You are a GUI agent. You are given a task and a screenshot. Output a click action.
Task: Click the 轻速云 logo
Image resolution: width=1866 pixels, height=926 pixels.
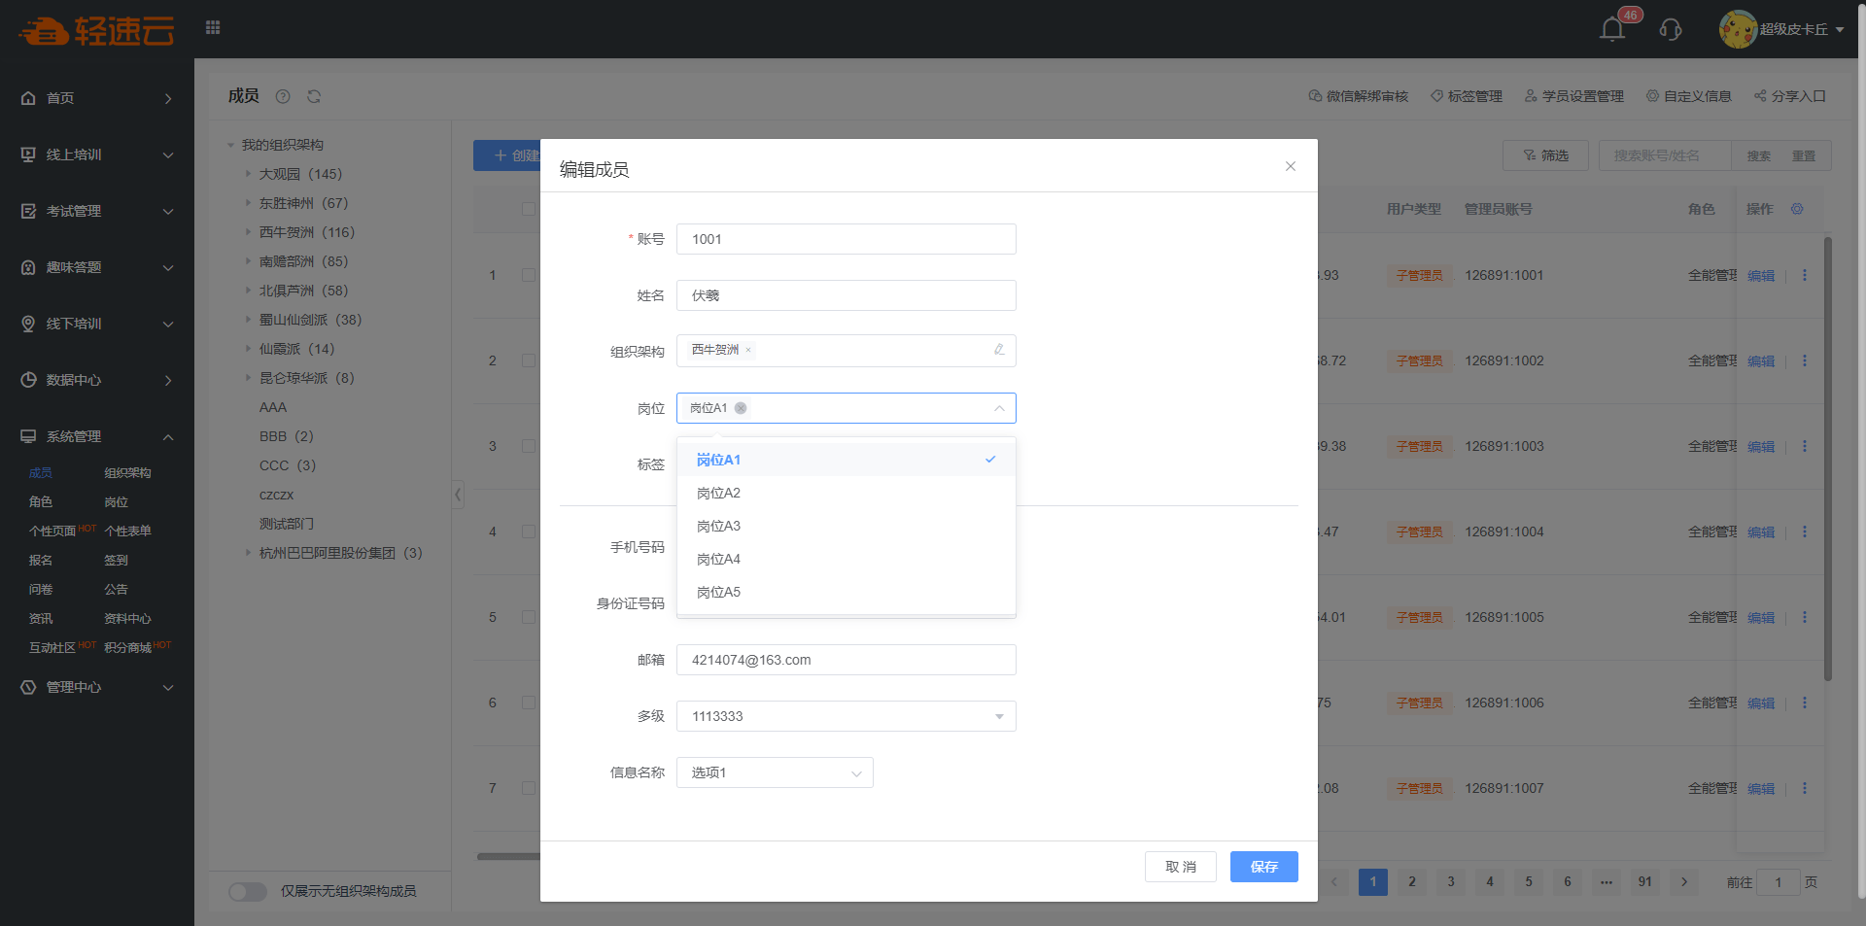(96, 30)
